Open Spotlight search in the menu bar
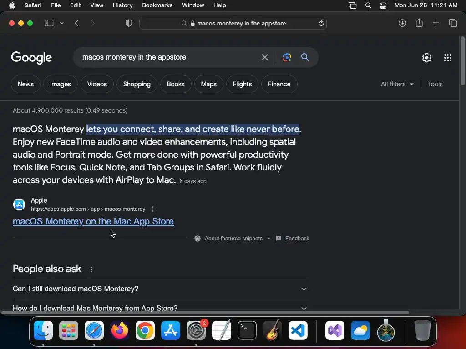The height and width of the screenshot is (349, 466). (x=368, y=5)
